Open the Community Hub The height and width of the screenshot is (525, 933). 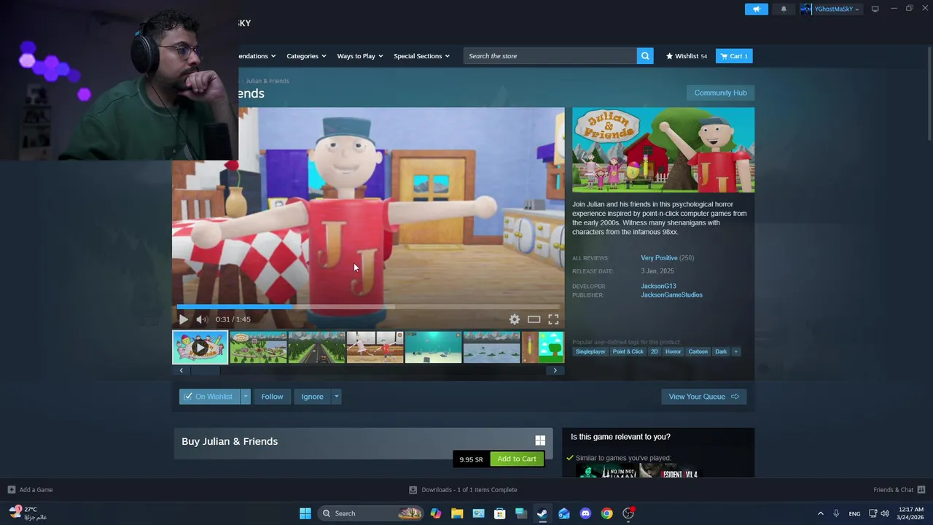pos(720,93)
